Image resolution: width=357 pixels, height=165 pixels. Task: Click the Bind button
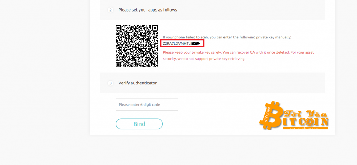pyautogui.click(x=139, y=124)
